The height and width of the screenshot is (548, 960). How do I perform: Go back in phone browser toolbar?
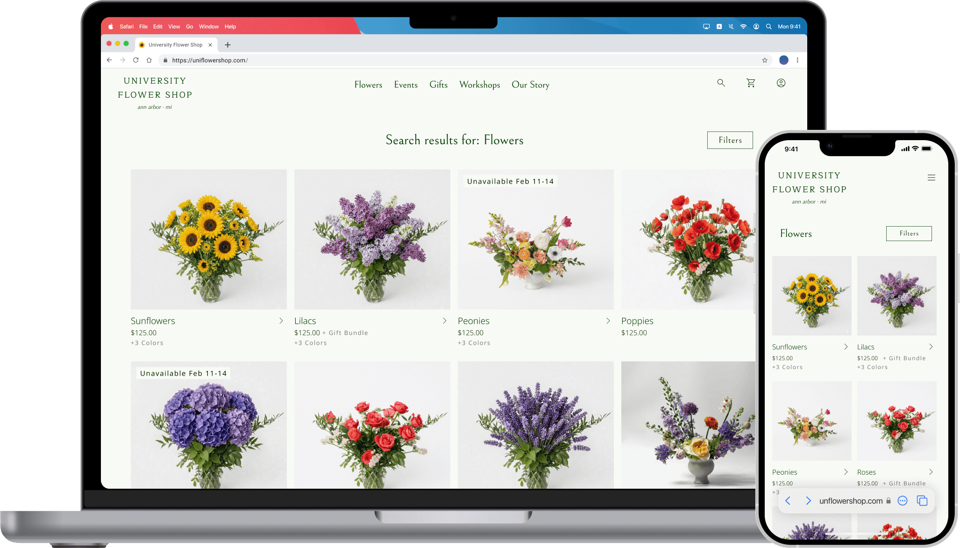pyautogui.click(x=788, y=501)
